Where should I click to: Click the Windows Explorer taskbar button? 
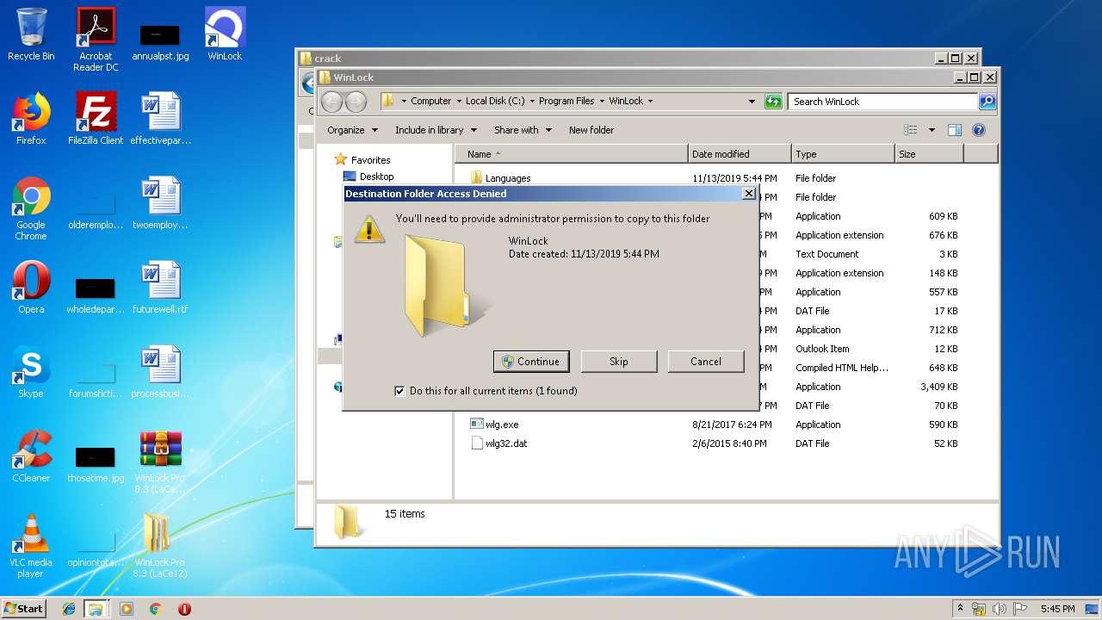coord(96,609)
